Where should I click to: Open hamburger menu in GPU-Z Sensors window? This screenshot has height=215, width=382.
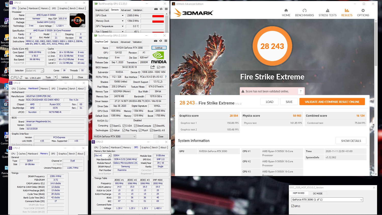click(166, 9)
